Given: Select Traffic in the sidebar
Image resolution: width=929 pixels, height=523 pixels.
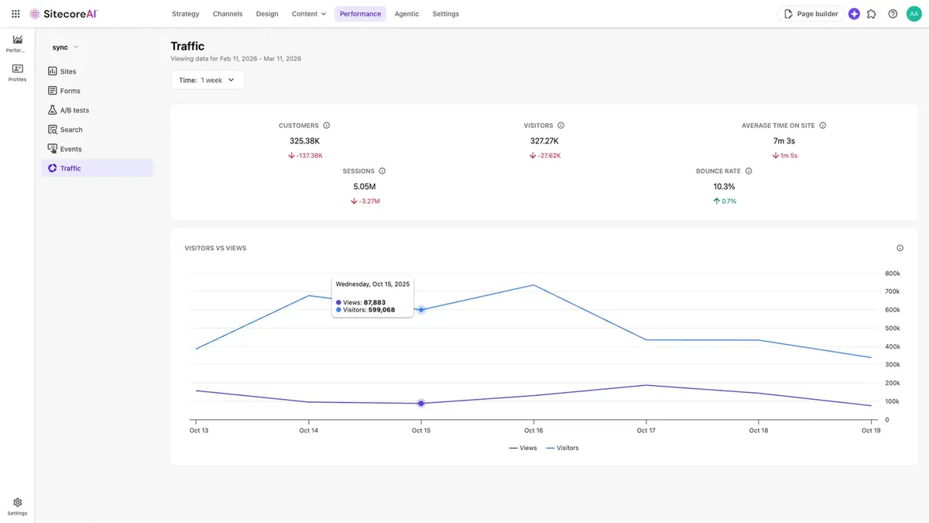Looking at the screenshot, I should pos(70,167).
